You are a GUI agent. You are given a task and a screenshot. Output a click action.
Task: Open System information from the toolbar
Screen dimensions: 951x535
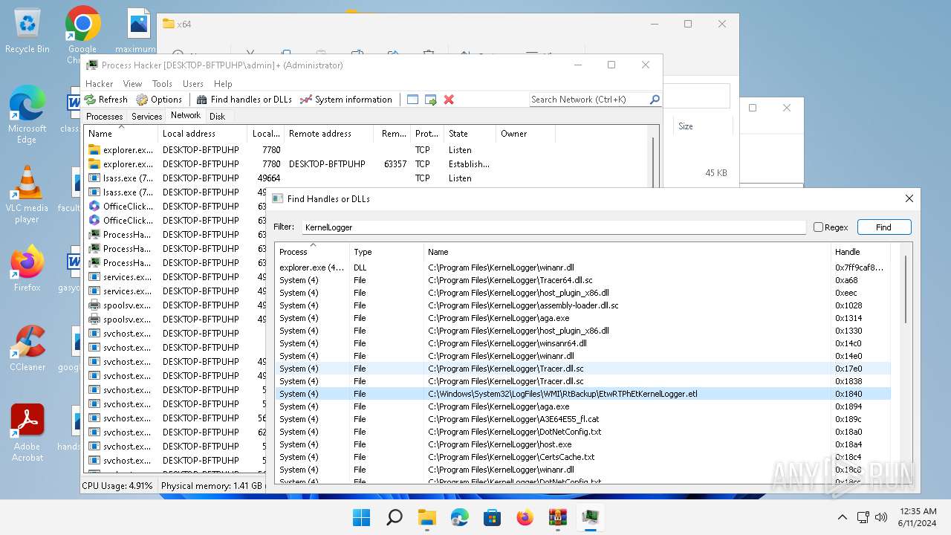point(345,100)
